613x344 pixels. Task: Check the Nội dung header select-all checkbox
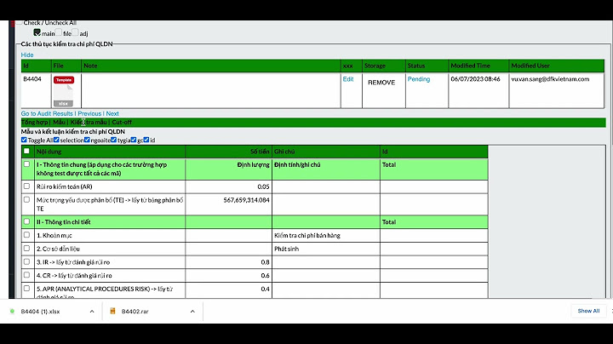26,151
